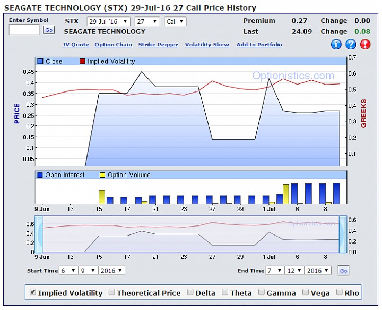Grab the left range slider handle
The height and width of the screenshot is (310, 382).
point(39,234)
